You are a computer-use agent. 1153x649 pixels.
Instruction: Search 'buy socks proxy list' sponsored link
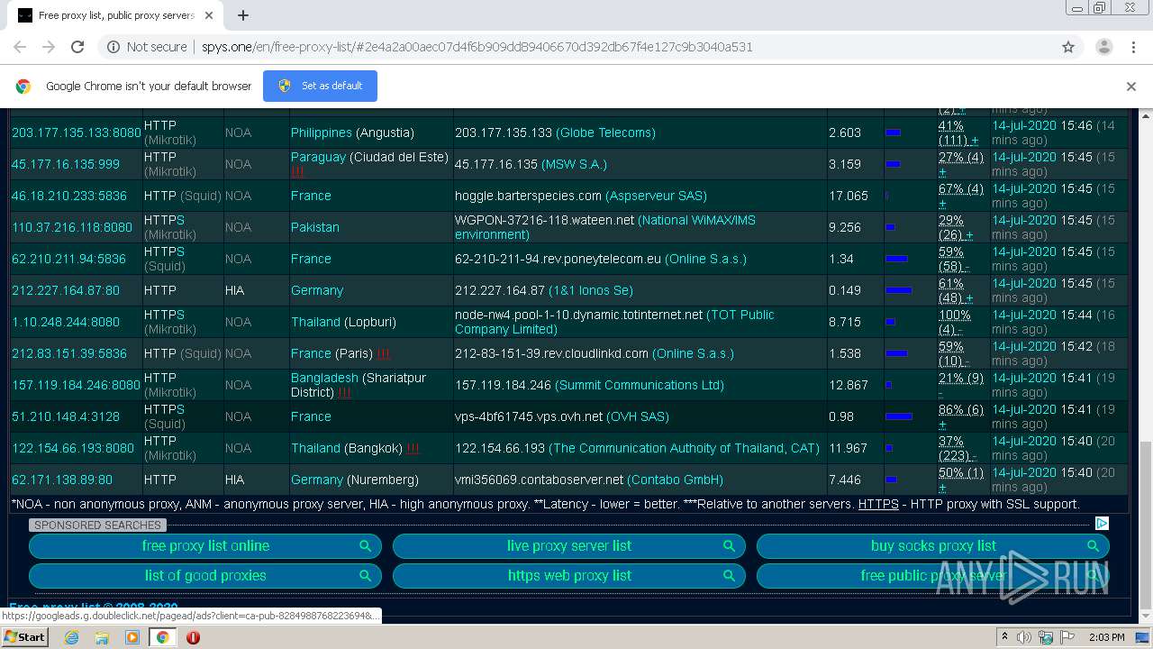pos(933,546)
